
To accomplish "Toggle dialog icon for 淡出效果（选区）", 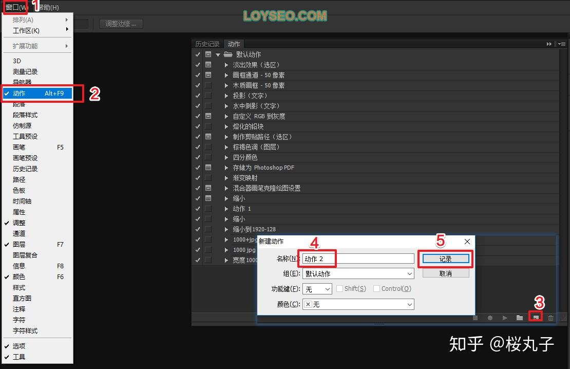I will coord(208,65).
